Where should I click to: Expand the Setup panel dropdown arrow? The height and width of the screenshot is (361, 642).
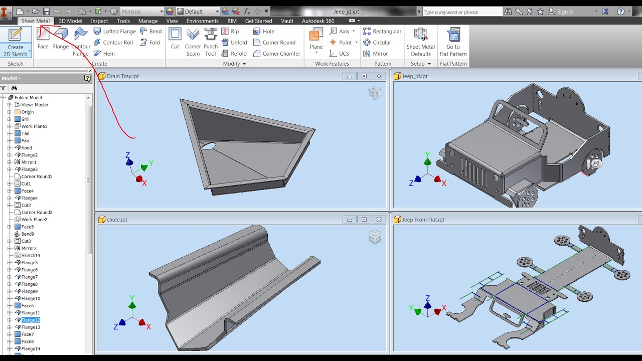coord(429,64)
